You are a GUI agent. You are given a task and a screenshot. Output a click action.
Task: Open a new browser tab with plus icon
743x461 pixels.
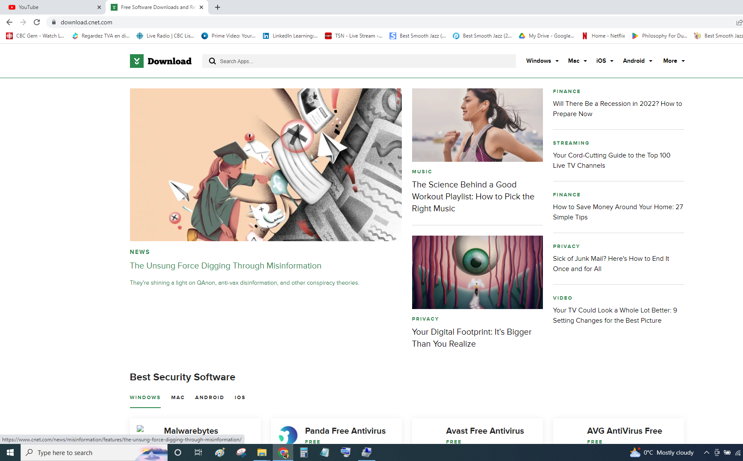[218, 7]
